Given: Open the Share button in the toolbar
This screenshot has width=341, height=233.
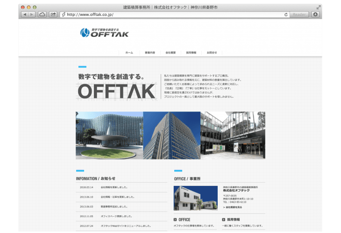Looking at the screenshot, I should click(x=53, y=14).
